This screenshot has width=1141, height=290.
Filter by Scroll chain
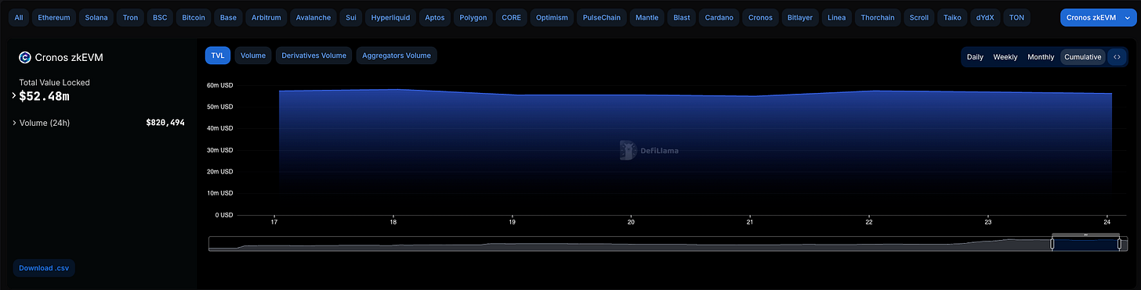click(x=919, y=17)
